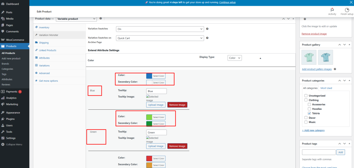Click the Remove product image link

pyautogui.click(x=314, y=34)
